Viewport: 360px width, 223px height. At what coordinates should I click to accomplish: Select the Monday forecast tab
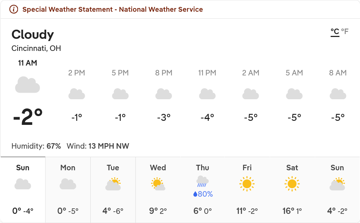68,190
